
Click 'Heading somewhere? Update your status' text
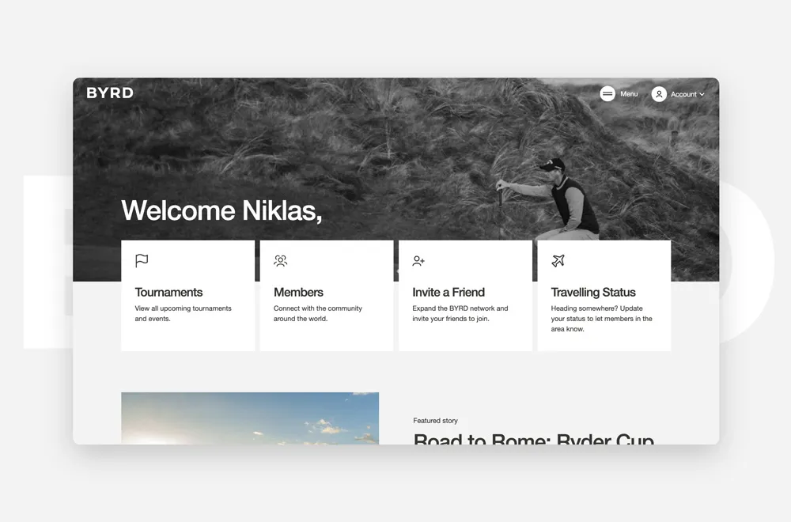pyautogui.click(x=601, y=318)
